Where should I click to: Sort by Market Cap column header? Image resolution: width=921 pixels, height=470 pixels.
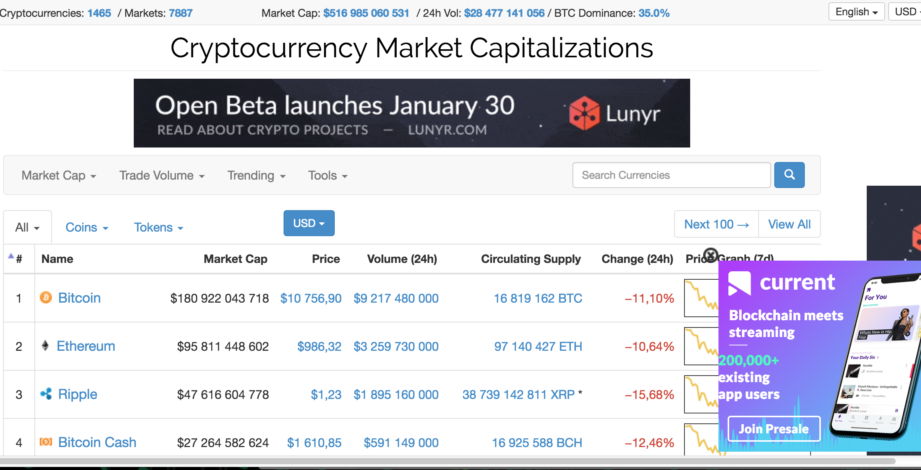(235, 259)
